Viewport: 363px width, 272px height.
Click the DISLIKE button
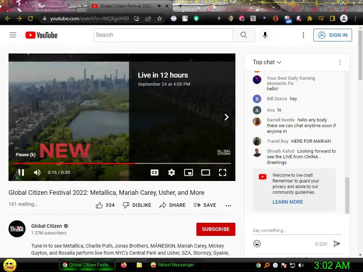137,205
